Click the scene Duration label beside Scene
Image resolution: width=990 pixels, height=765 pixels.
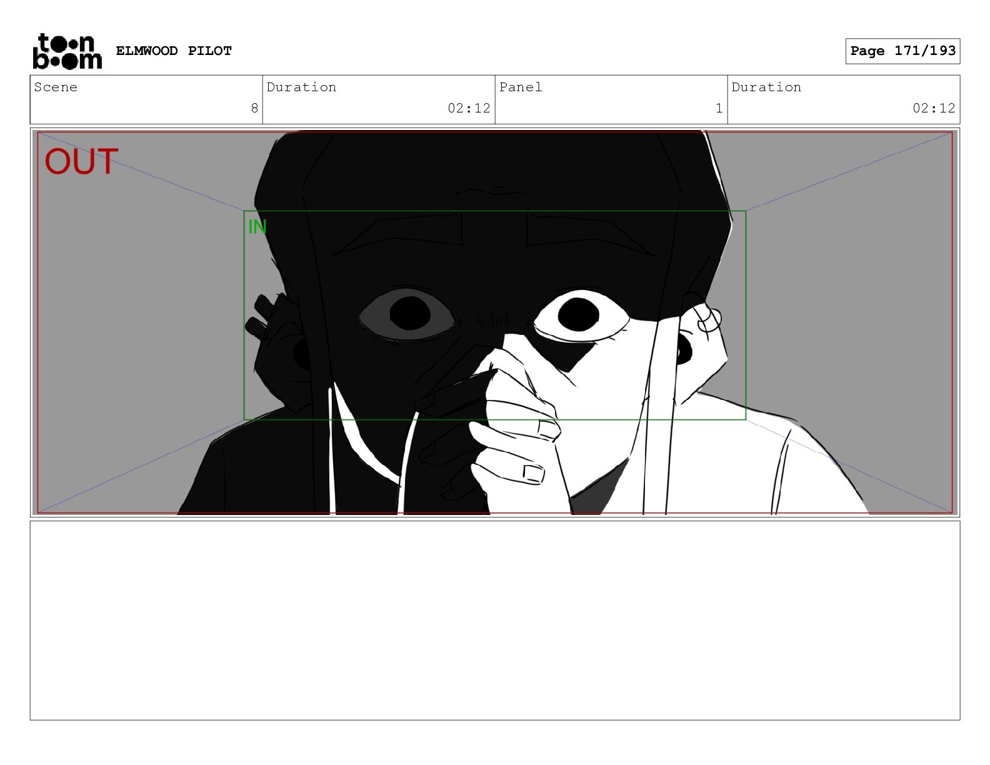point(301,87)
